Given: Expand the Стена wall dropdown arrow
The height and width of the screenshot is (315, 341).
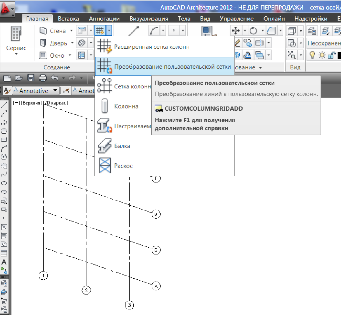Looking at the screenshot, I should (x=71, y=31).
